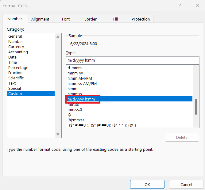Open the Protection tab

(141, 19)
